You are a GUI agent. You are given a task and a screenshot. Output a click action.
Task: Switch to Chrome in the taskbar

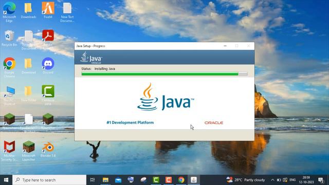pos(181,180)
